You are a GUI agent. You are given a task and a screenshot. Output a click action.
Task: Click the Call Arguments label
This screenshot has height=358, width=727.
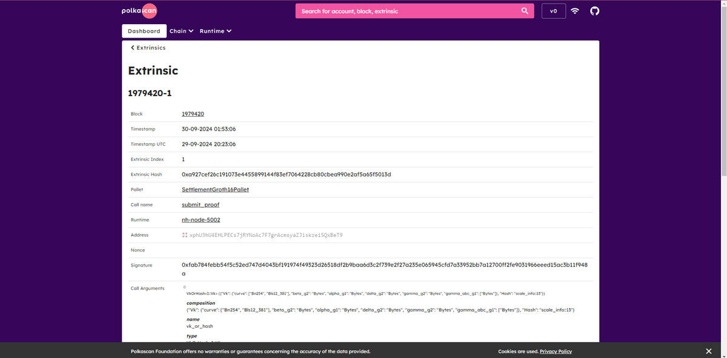click(x=148, y=288)
